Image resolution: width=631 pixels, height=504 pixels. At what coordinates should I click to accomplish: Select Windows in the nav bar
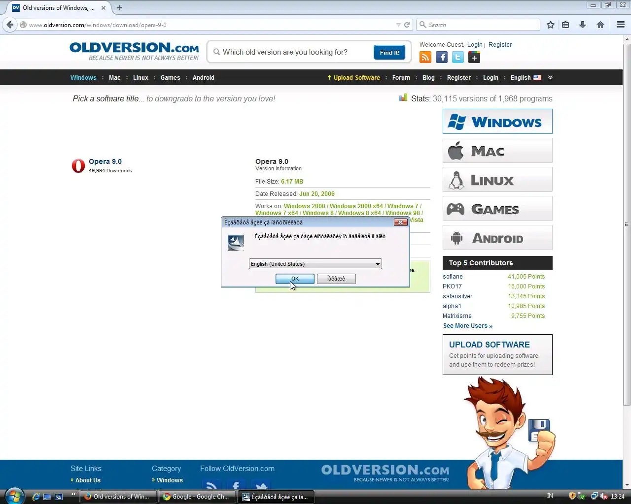coord(83,78)
